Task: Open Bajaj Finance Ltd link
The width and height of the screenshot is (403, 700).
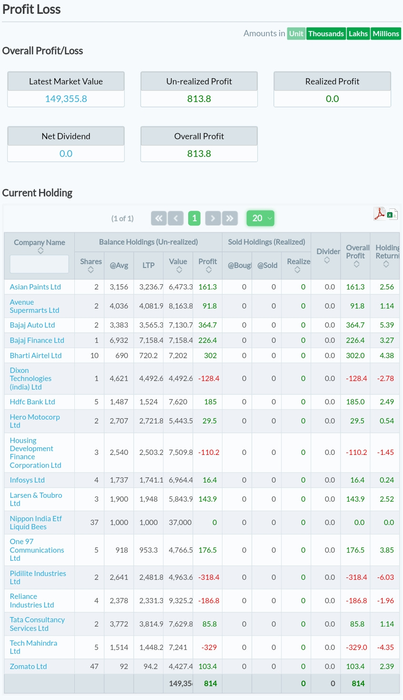Action: [37, 340]
